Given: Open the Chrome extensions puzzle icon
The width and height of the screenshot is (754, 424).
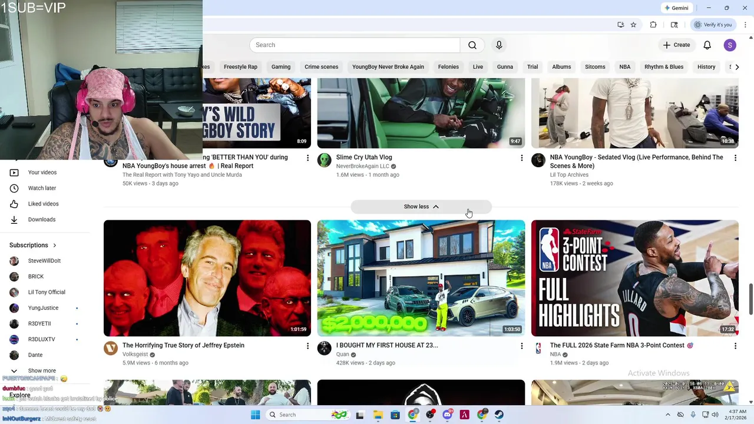Looking at the screenshot, I should 653,25.
